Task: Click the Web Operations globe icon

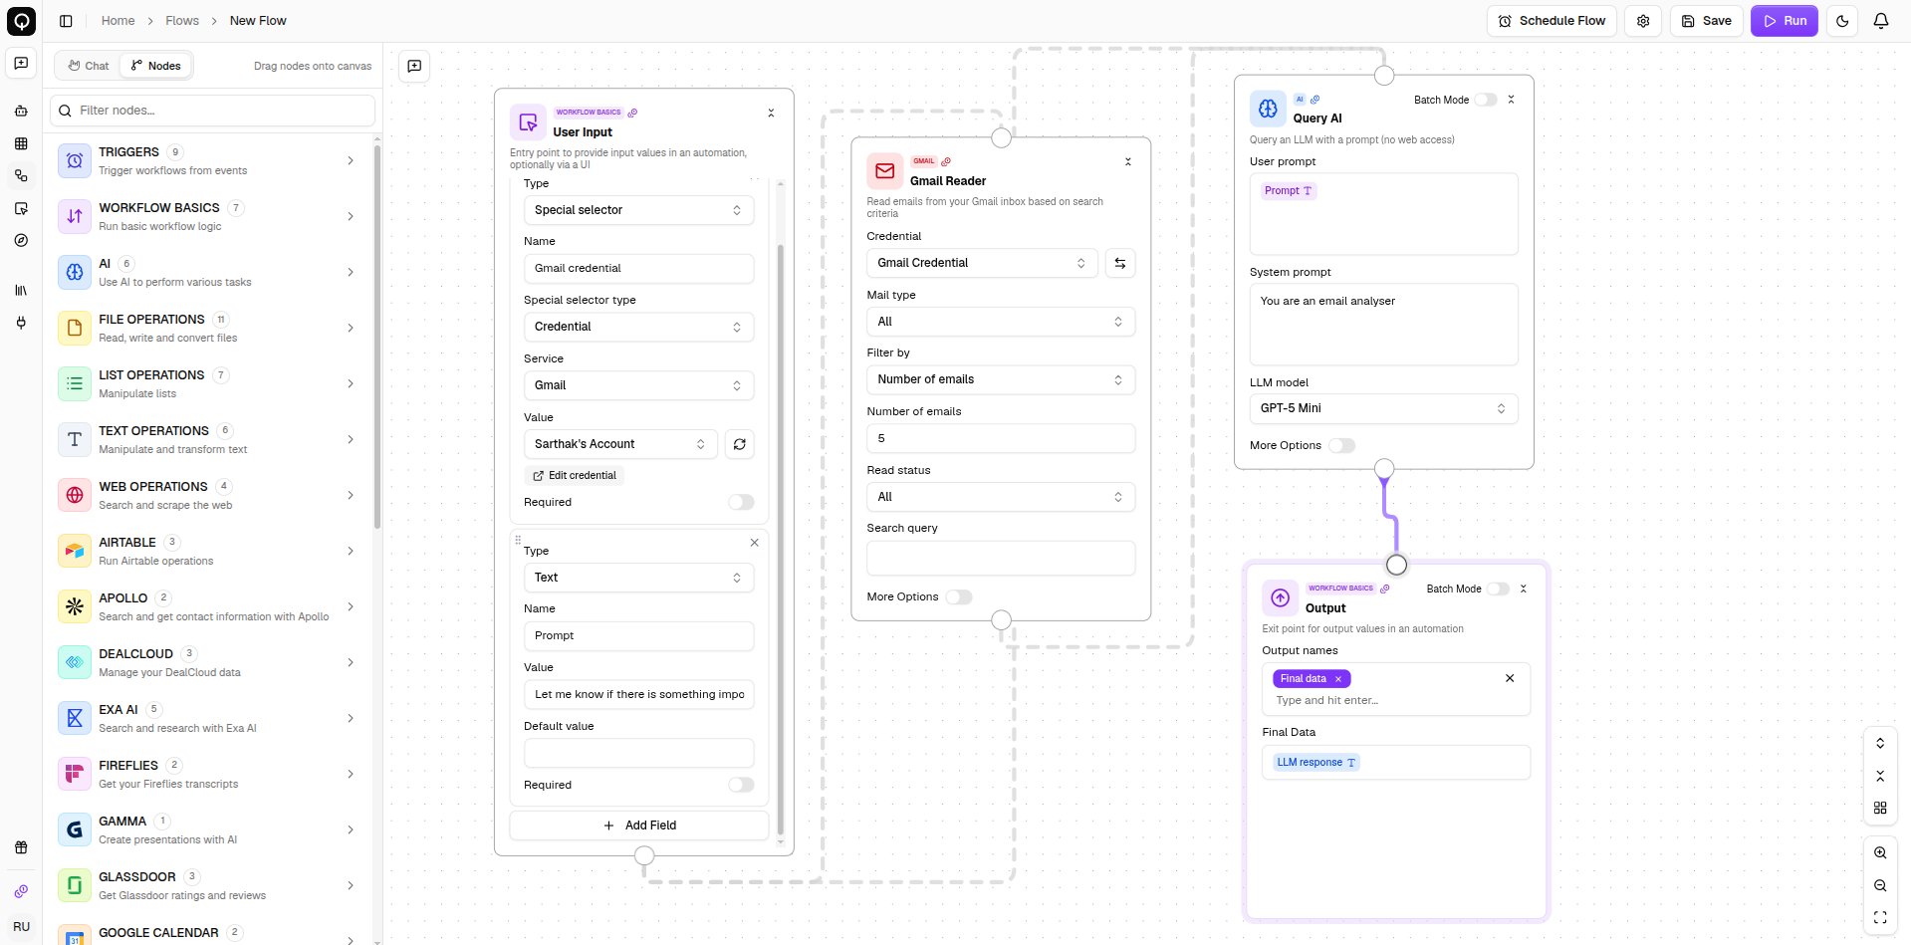Action: click(75, 495)
